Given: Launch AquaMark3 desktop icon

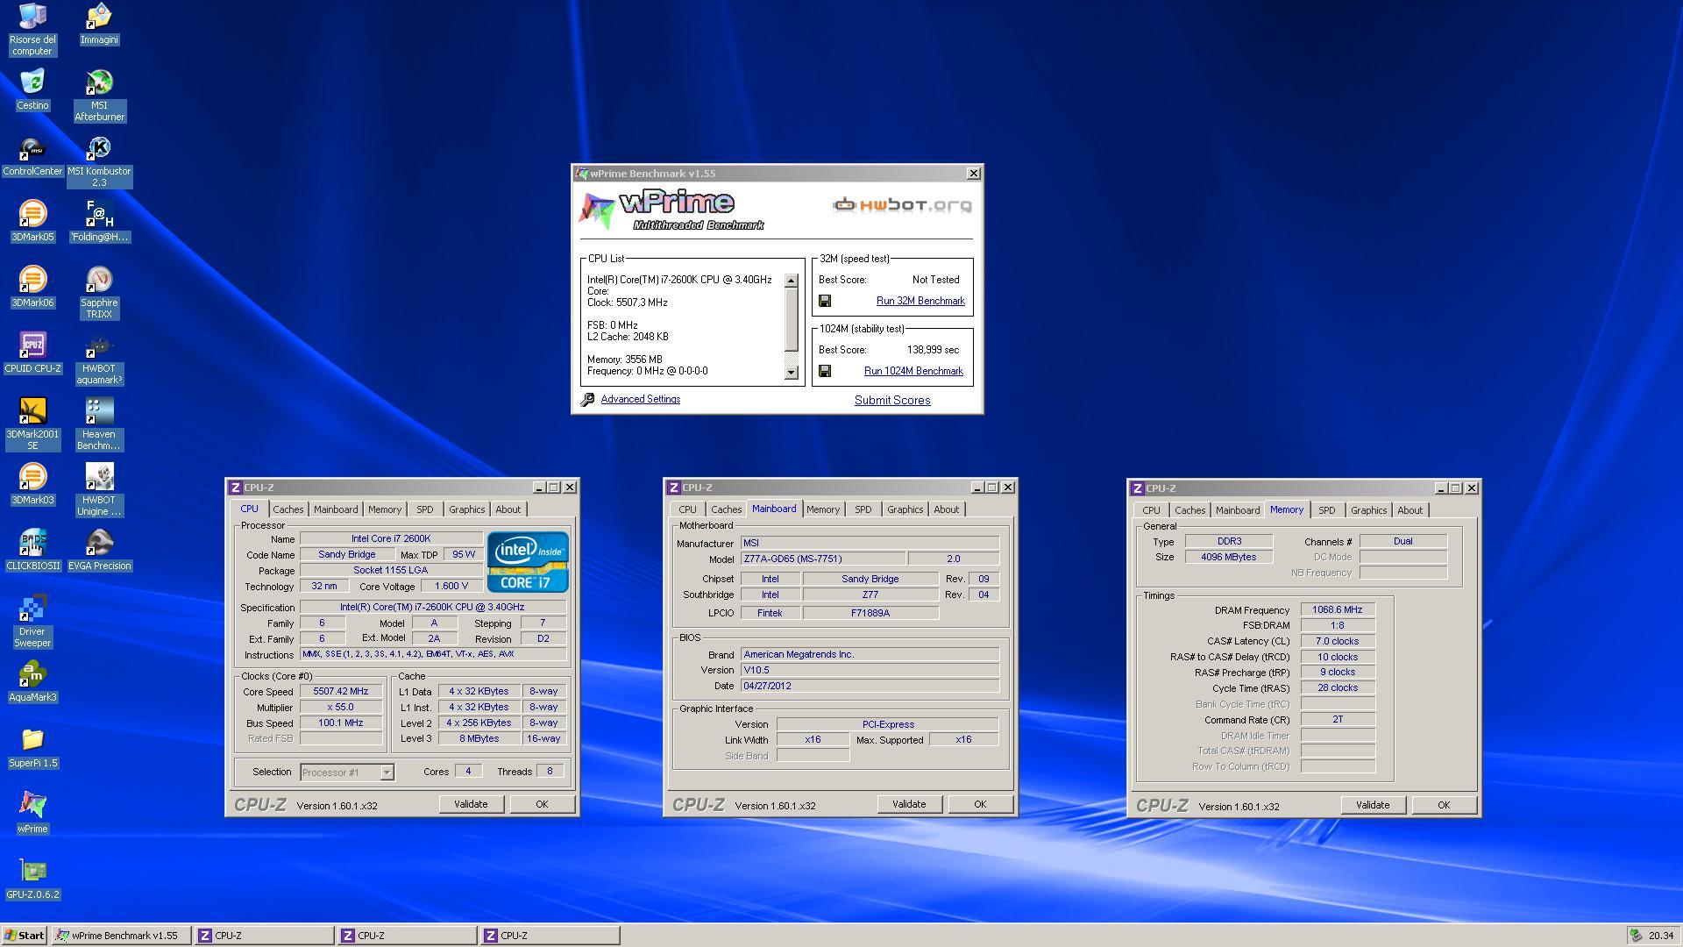Looking at the screenshot, I should [32, 681].
